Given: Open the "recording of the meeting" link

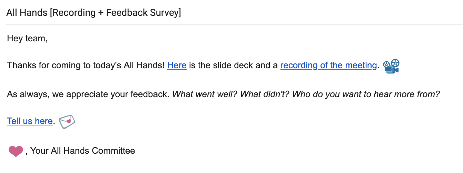Looking at the screenshot, I should coord(328,65).
